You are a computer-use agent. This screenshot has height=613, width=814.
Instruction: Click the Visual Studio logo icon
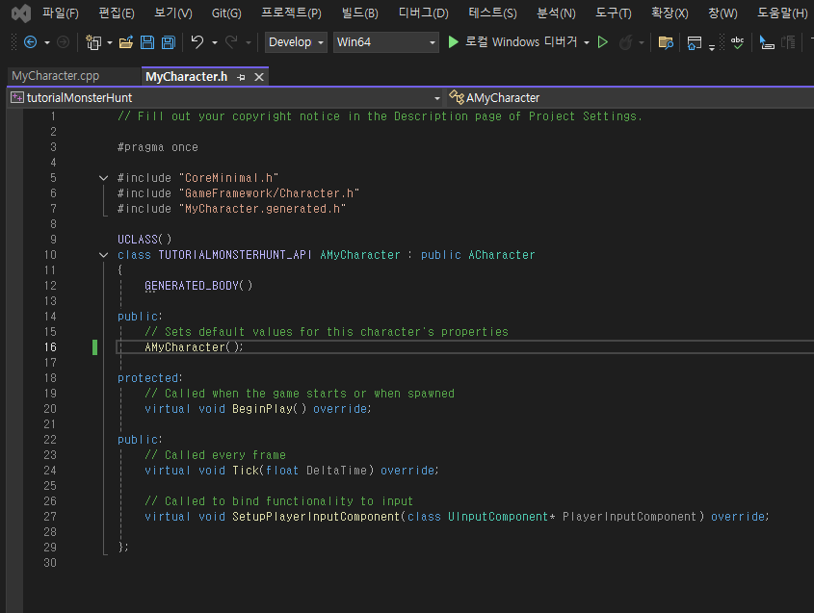click(21, 13)
